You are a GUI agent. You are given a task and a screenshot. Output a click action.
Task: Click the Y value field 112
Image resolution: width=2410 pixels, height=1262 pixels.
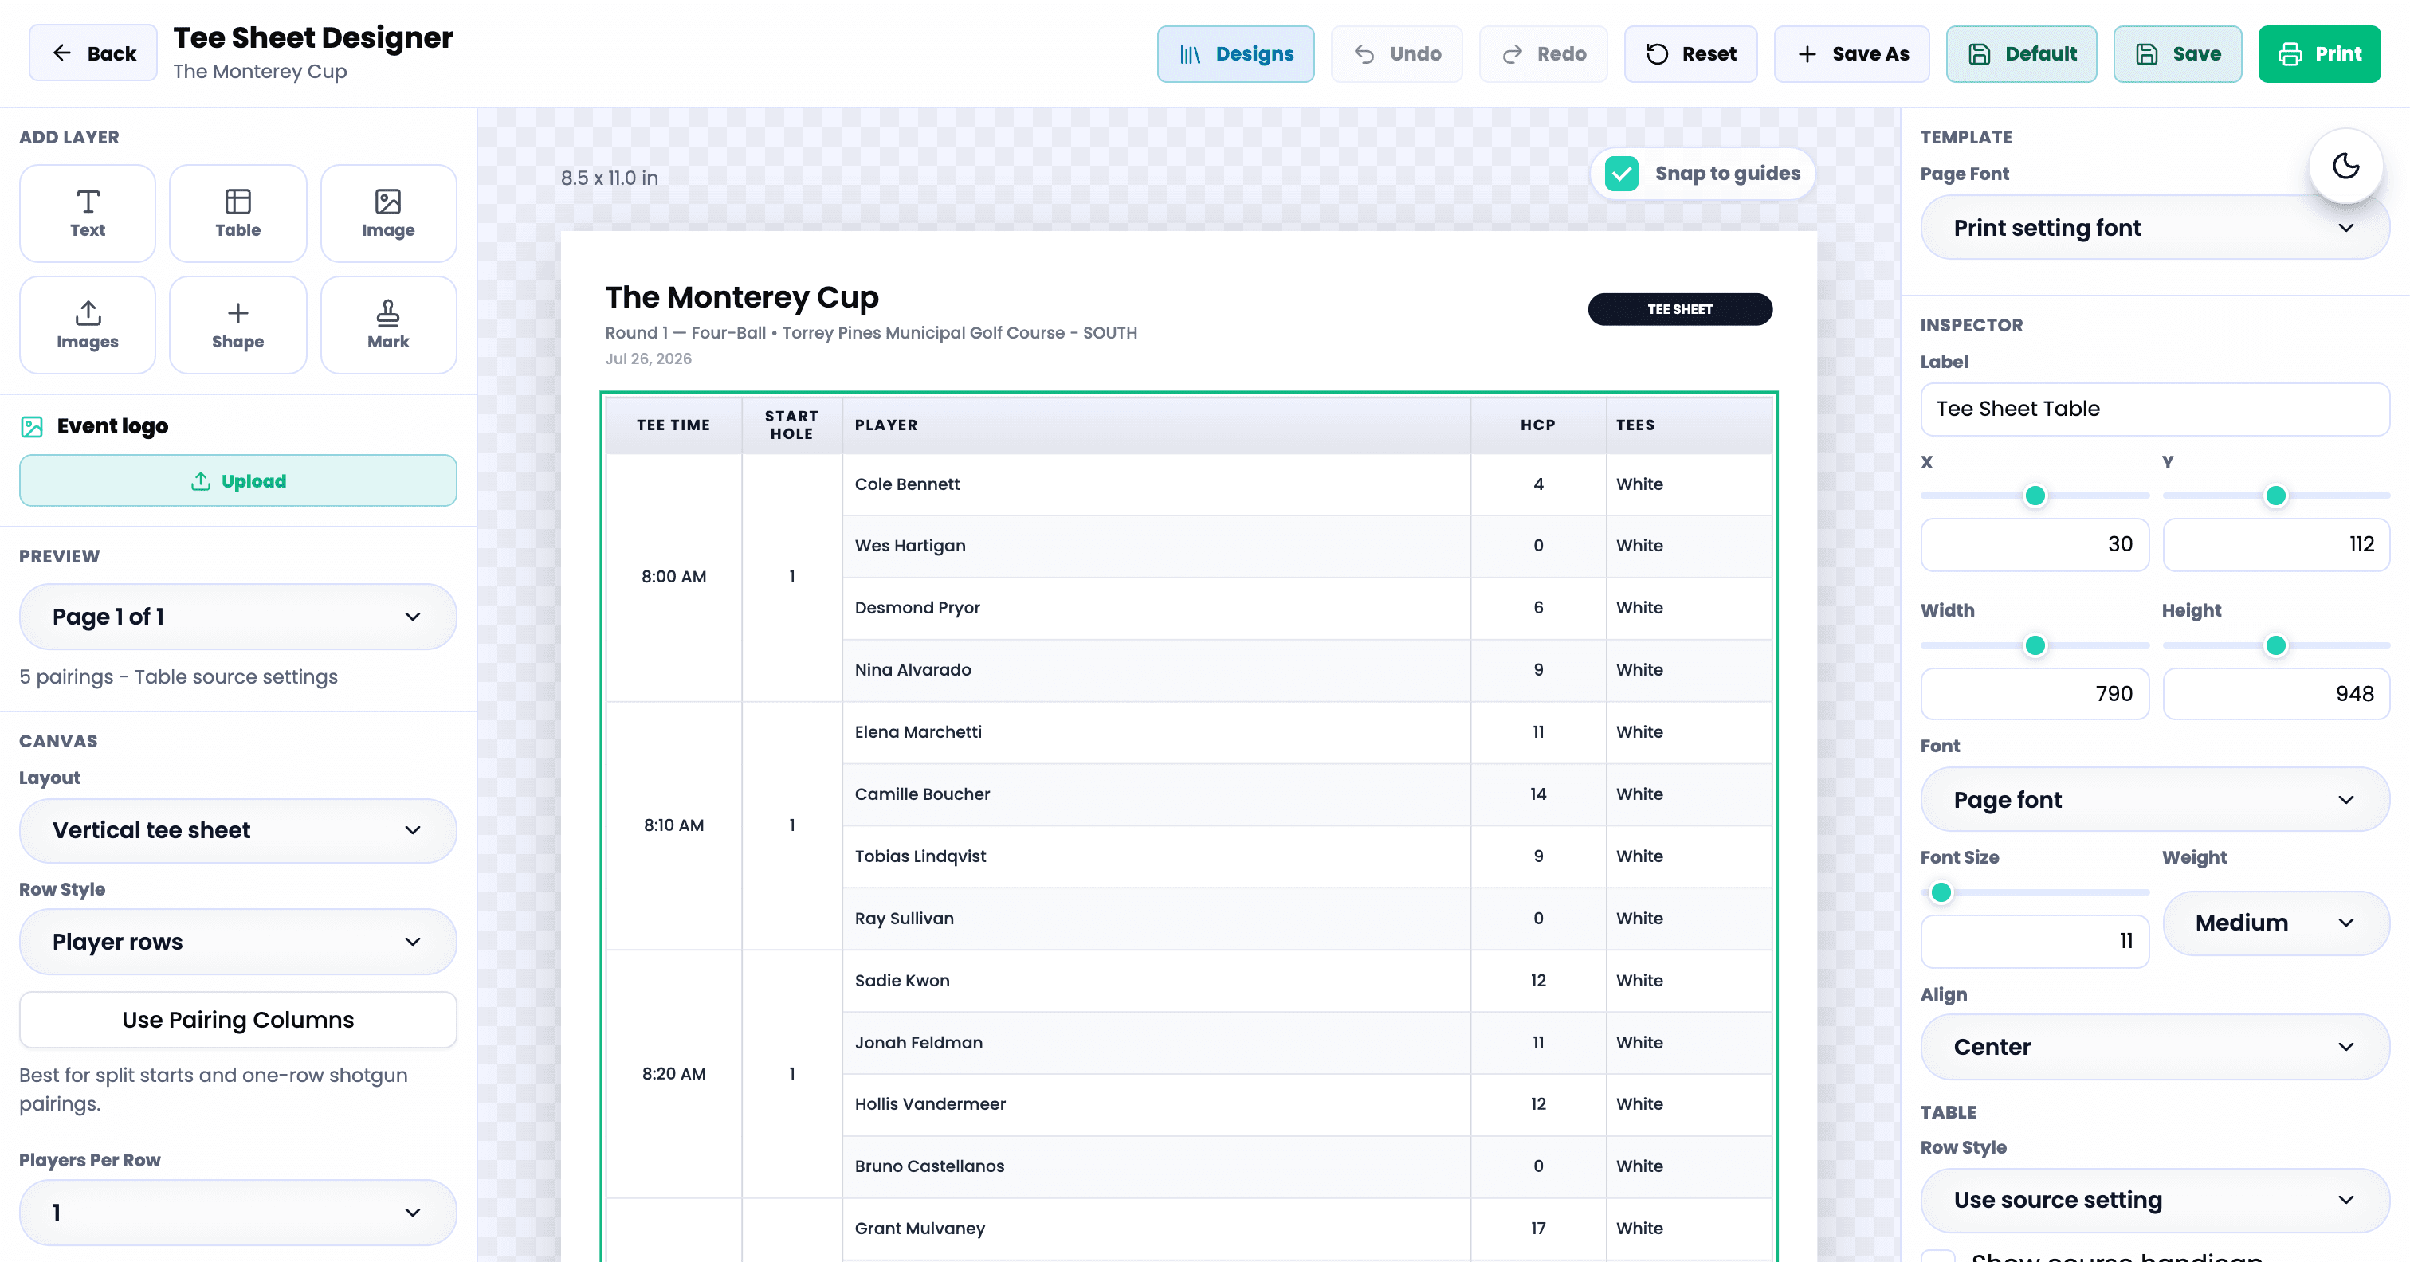point(2276,544)
